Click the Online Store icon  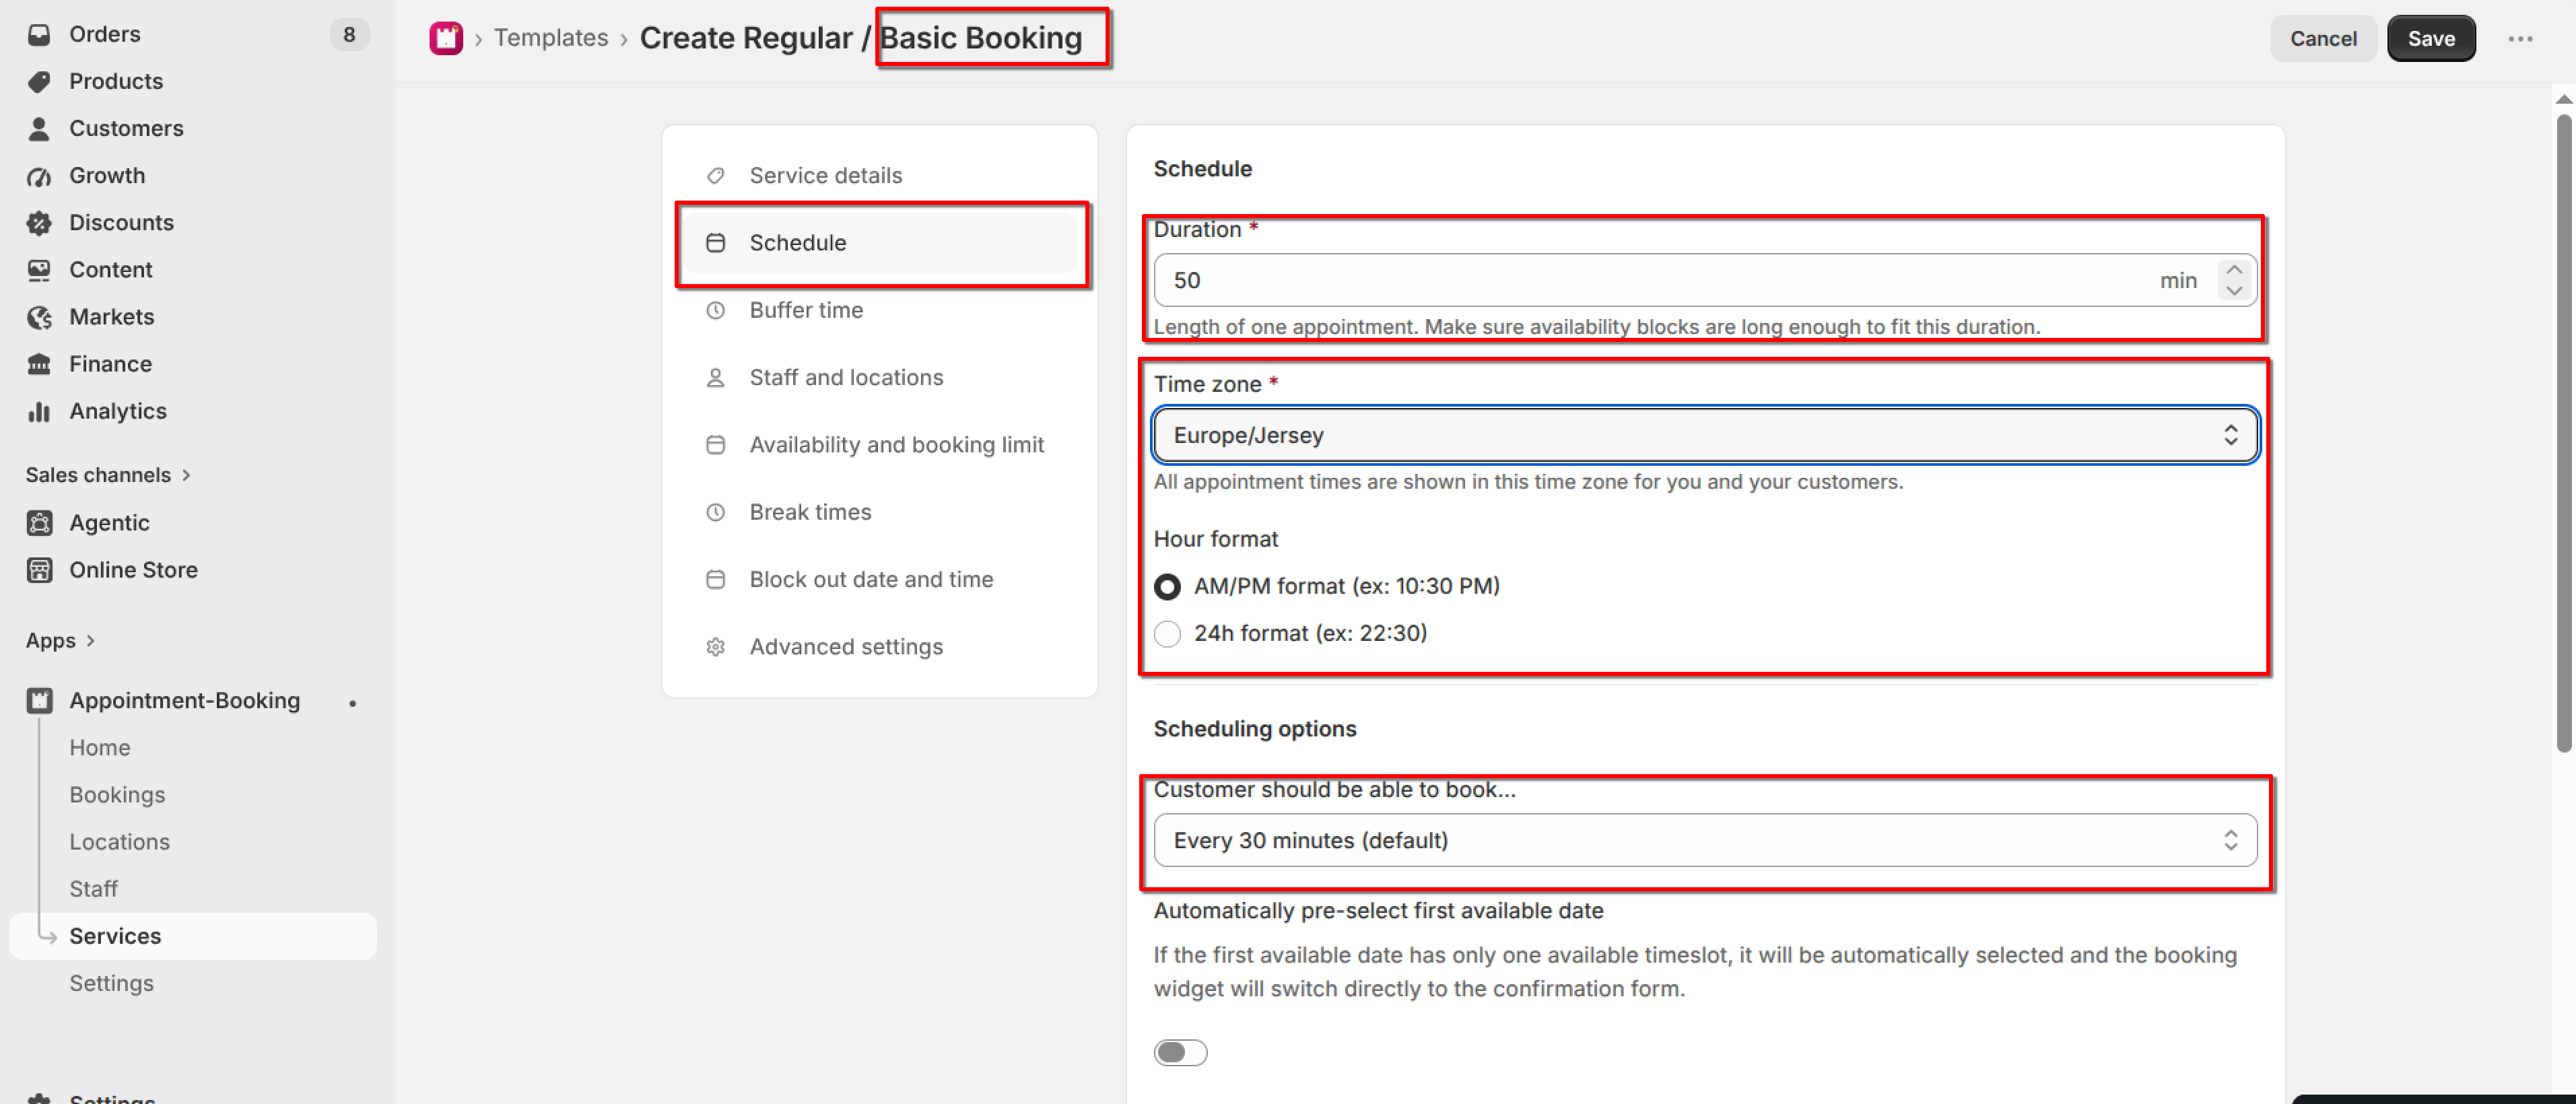pos(39,569)
